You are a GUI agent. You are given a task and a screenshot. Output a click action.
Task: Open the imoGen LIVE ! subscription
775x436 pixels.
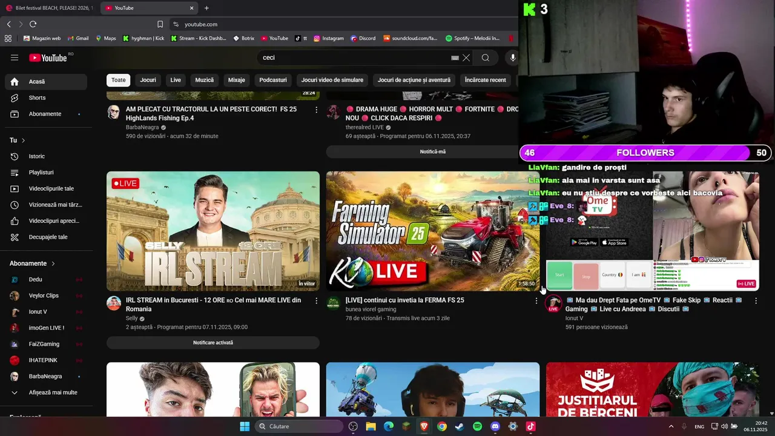click(46, 328)
